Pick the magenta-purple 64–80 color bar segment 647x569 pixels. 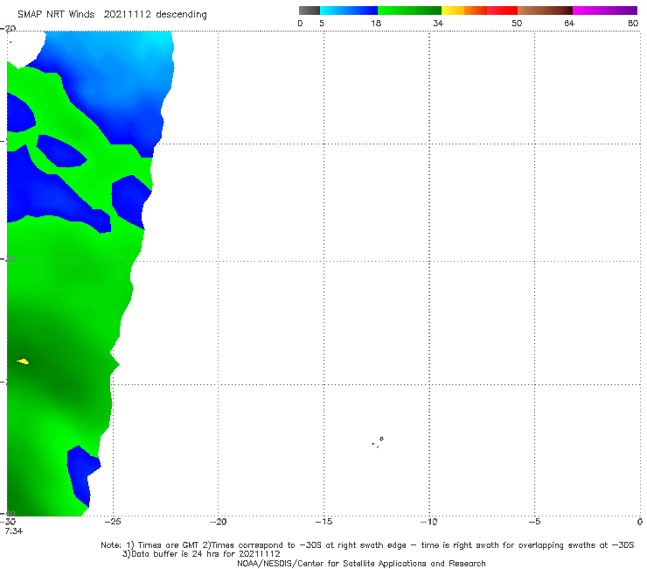point(605,11)
